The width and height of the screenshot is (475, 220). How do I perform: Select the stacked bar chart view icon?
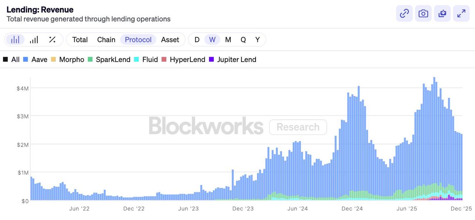(15, 40)
